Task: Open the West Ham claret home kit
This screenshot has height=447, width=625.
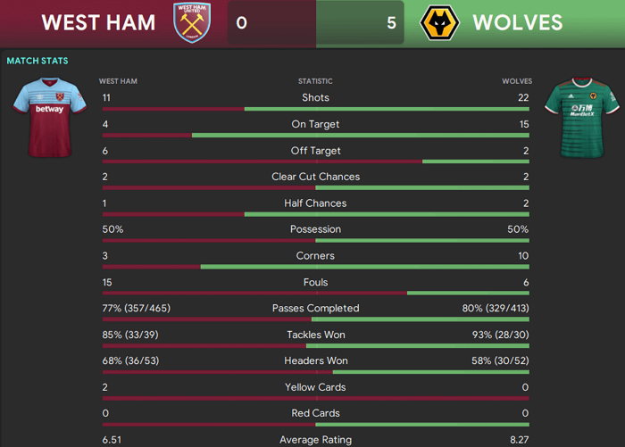Action: click(50, 117)
